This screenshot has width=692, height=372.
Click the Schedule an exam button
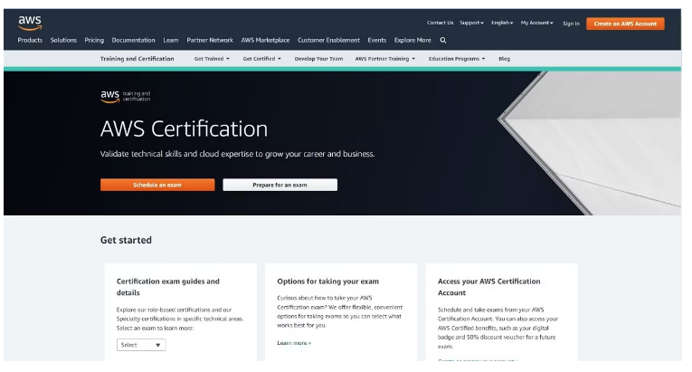pyautogui.click(x=157, y=185)
